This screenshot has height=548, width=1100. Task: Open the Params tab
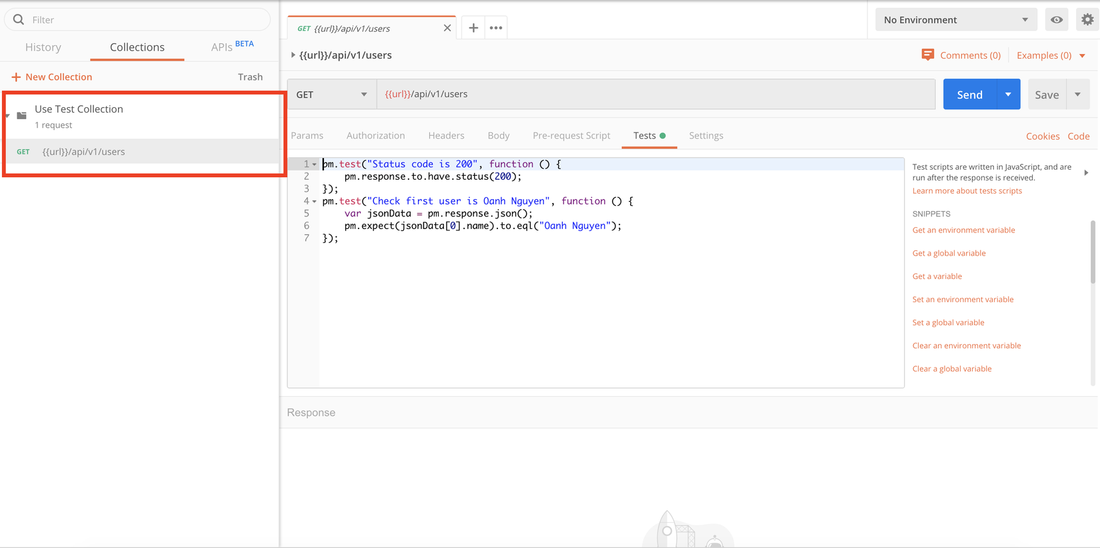pyautogui.click(x=307, y=135)
